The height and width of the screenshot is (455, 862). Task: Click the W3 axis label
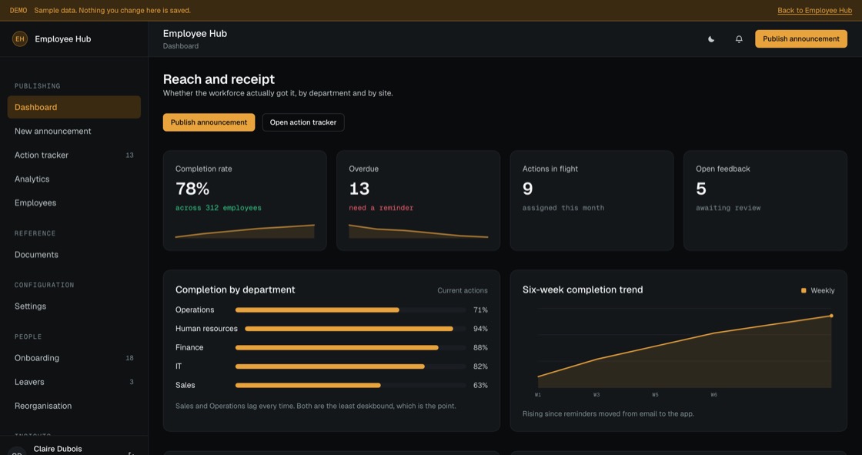click(x=596, y=395)
